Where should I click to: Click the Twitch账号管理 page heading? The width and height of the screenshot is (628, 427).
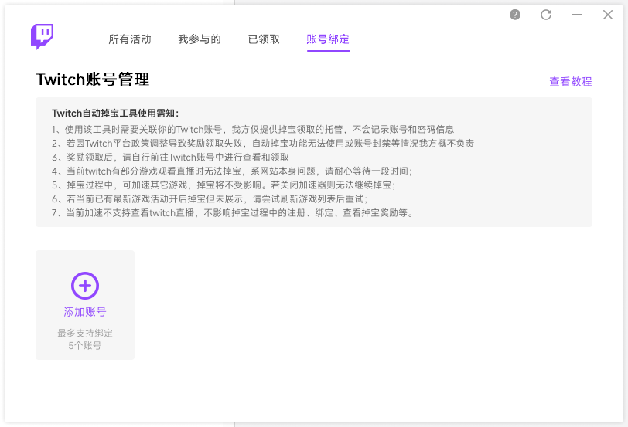[92, 80]
